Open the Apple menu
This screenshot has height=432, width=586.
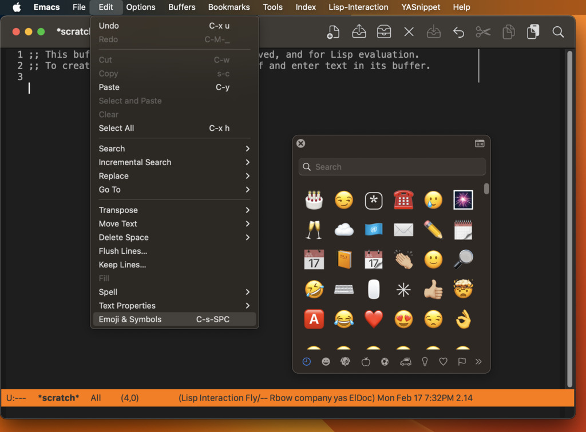coord(17,7)
